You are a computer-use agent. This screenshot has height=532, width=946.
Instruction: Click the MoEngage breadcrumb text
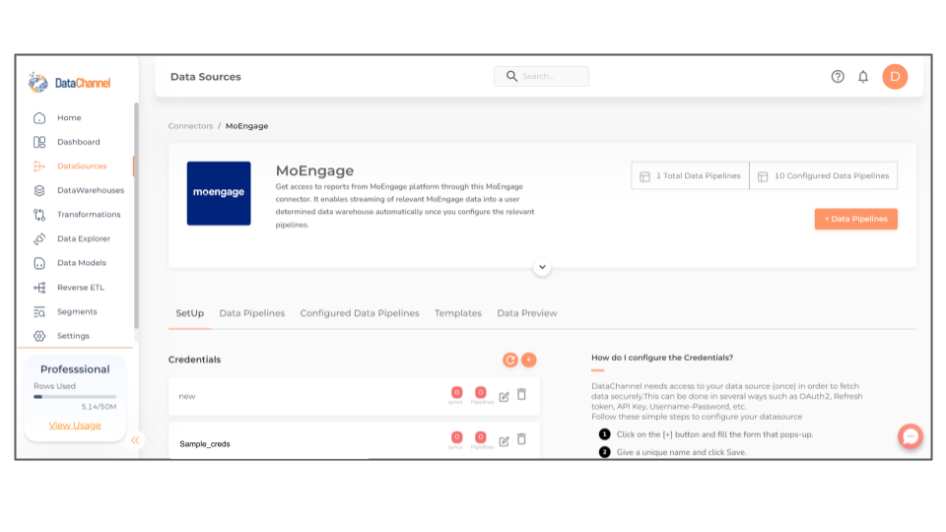tap(246, 126)
